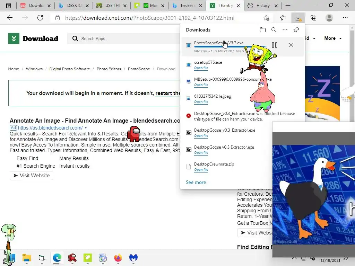Click the profile avatar icon
Viewport: 355px width, 266px height.
pyautogui.click(x=329, y=18)
